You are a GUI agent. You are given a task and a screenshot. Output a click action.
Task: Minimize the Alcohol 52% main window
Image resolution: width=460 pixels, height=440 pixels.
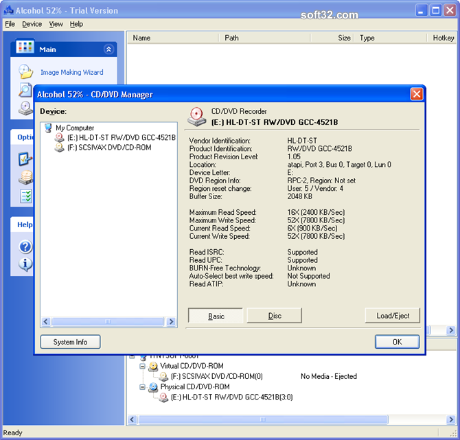(x=422, y=10)
